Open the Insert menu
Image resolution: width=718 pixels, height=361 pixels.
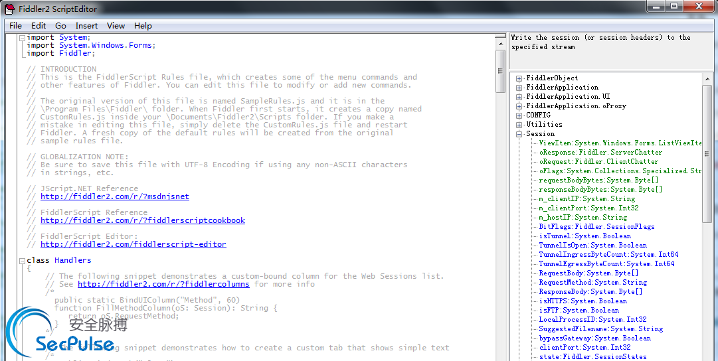[86, 26]
